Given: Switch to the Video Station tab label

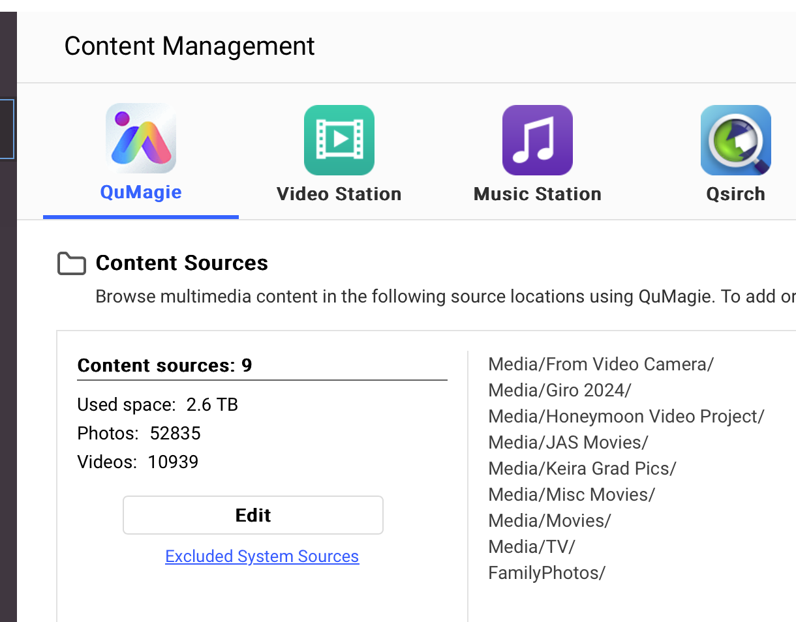Looking at the screenshot, I should point(339,194).
